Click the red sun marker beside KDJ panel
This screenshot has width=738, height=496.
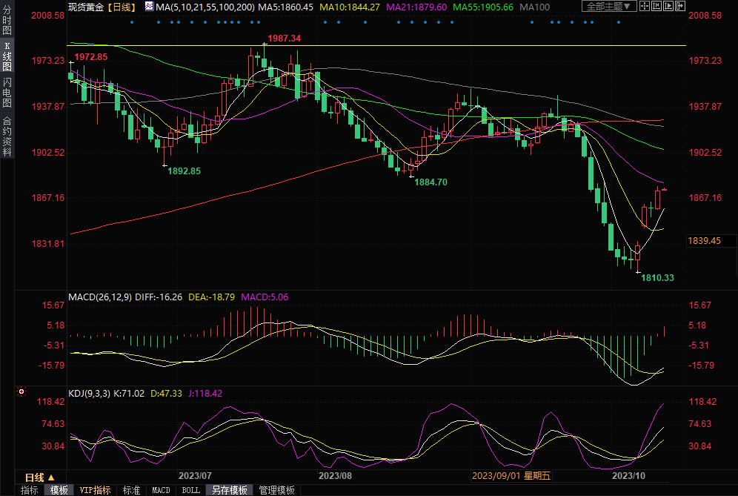pos(21,391)
